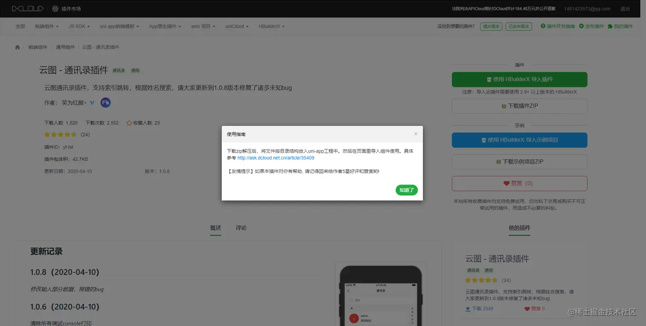Expand the uniCloud dropdown
Image resolution: width=646 pixels, height=326 pixels.
click(x=237, y=26)
